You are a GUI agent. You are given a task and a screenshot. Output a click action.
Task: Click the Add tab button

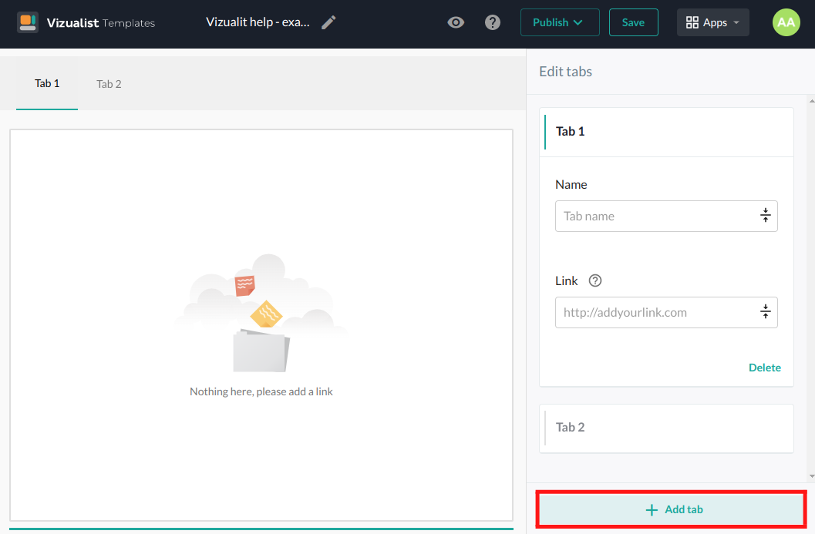(x=672, y=509)
